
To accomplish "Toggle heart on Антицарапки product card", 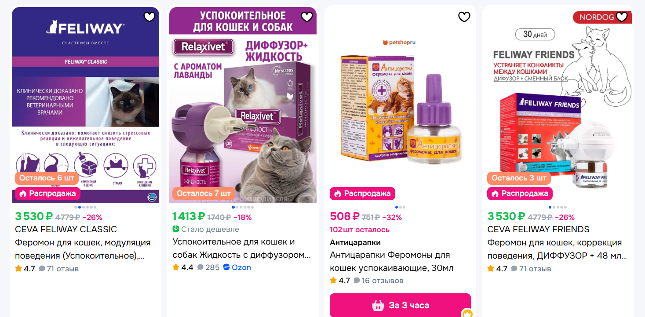I will [x=464, y=17].
